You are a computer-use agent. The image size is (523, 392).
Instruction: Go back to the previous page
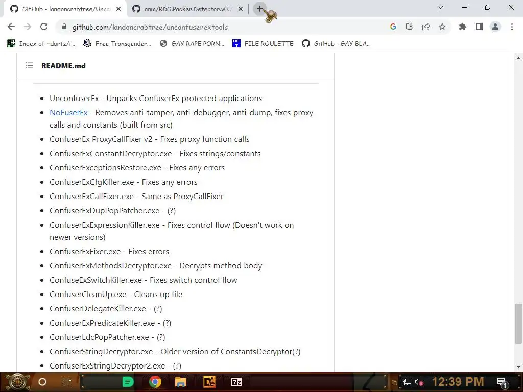click(11, 27)
